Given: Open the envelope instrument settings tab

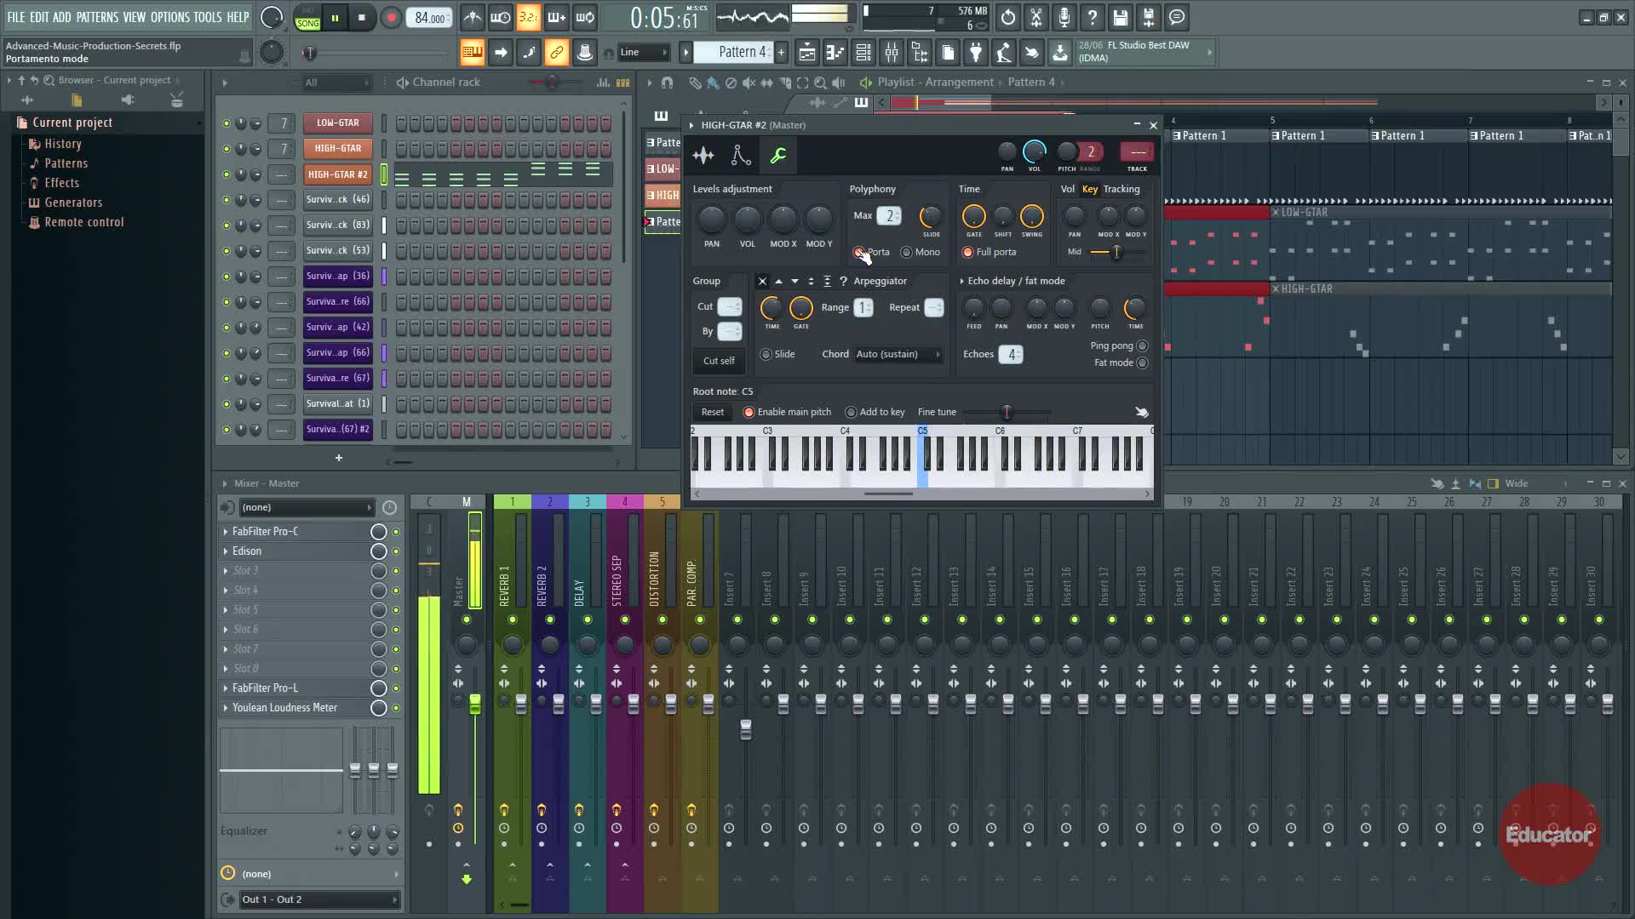Looking at the screenshot, I should click(740, 156).
